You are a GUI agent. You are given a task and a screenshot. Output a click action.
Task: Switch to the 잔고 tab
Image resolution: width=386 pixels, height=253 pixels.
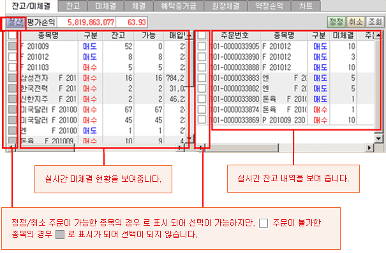(73, 6)
